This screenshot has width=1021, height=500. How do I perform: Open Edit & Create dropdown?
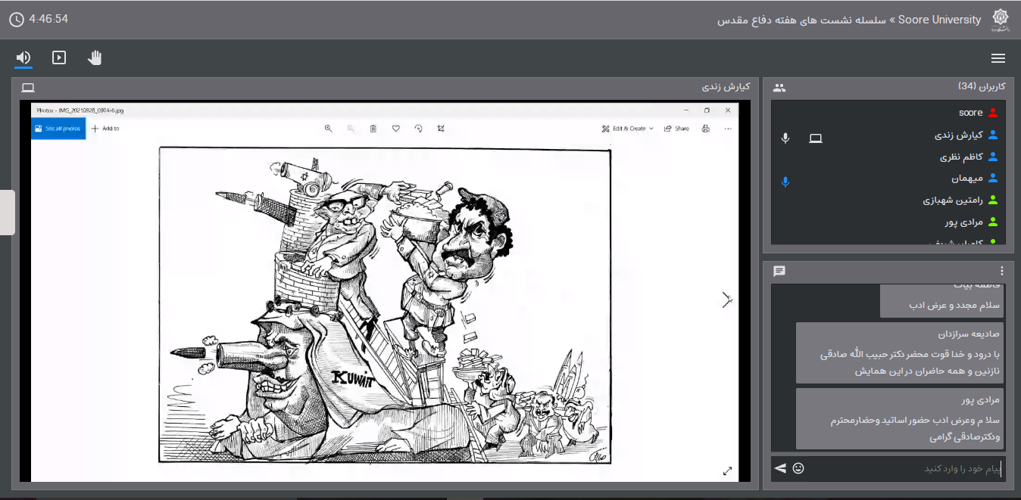tap(628, 129)
